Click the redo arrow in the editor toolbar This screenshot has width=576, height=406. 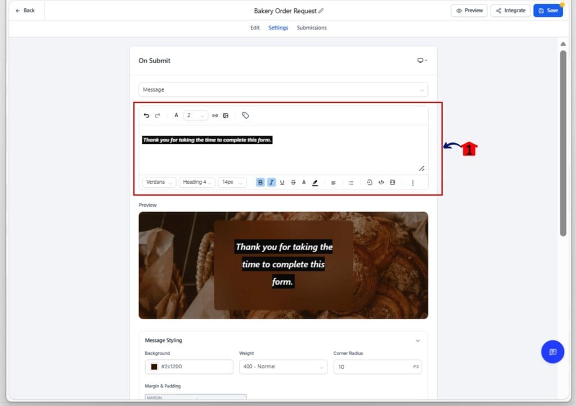(157, 115)
